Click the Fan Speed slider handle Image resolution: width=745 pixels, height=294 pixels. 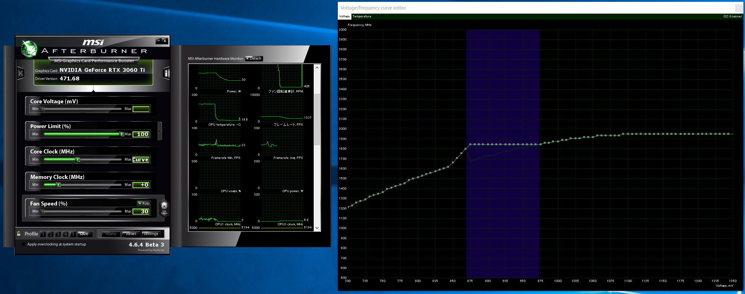(43, 211)
